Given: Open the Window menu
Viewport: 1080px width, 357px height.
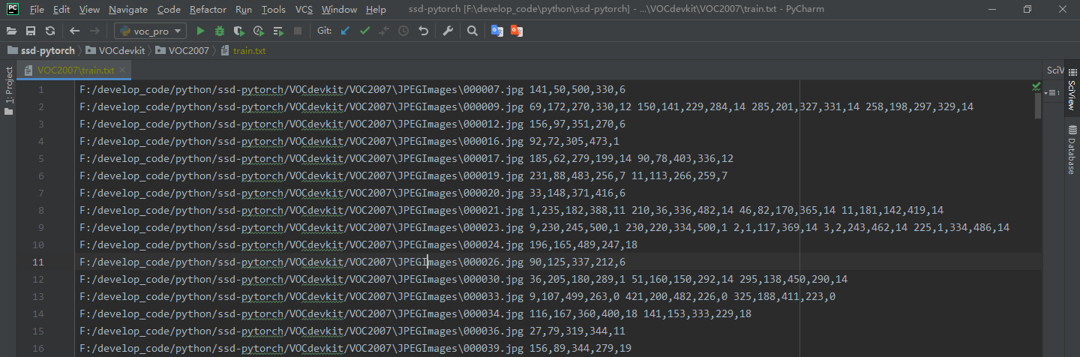Looking at the screenshot, I should pos(339,10).
